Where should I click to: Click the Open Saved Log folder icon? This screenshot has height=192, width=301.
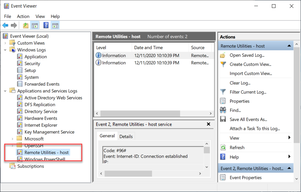[x=223, y=55]
